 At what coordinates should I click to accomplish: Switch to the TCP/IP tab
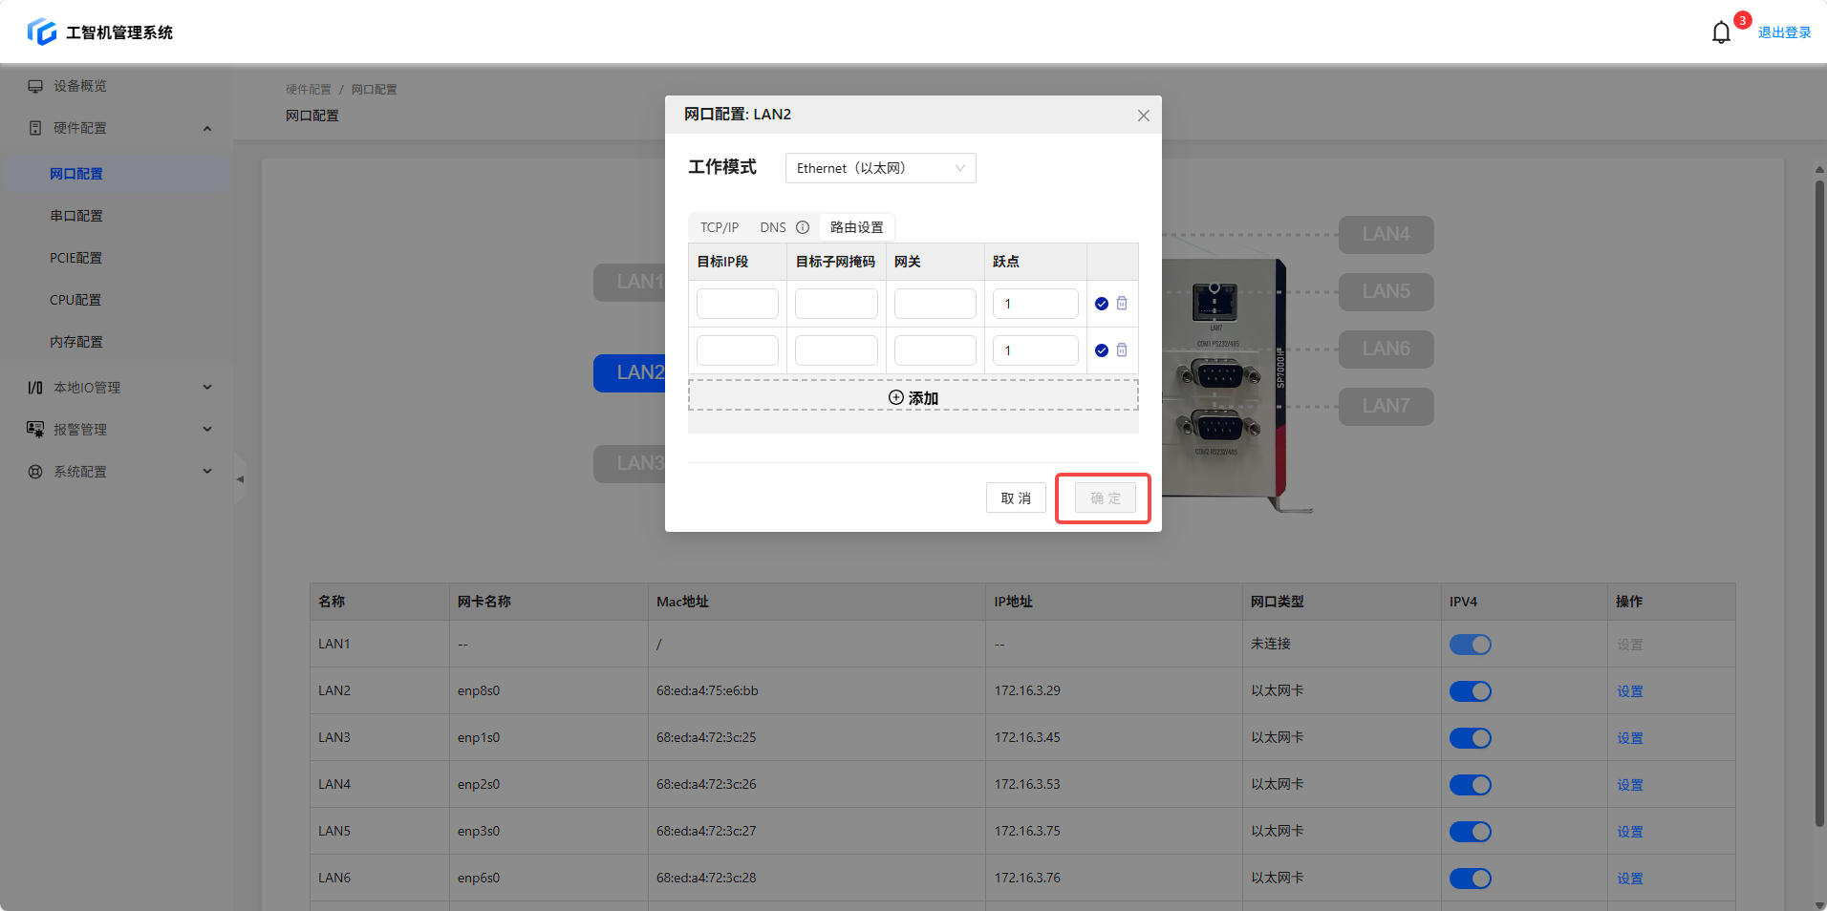(719, 227)
